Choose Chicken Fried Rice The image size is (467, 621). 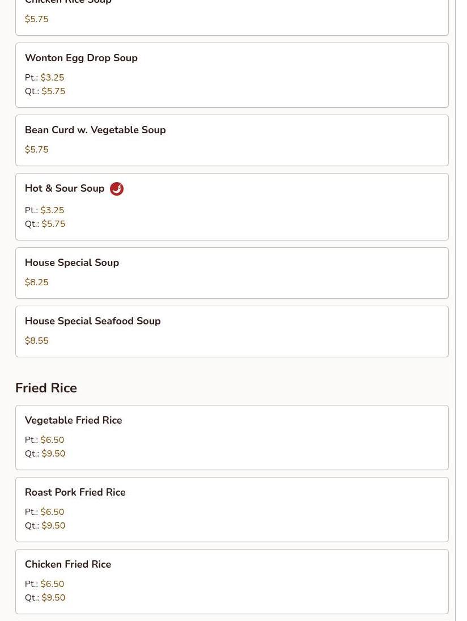tap(68, 564)
